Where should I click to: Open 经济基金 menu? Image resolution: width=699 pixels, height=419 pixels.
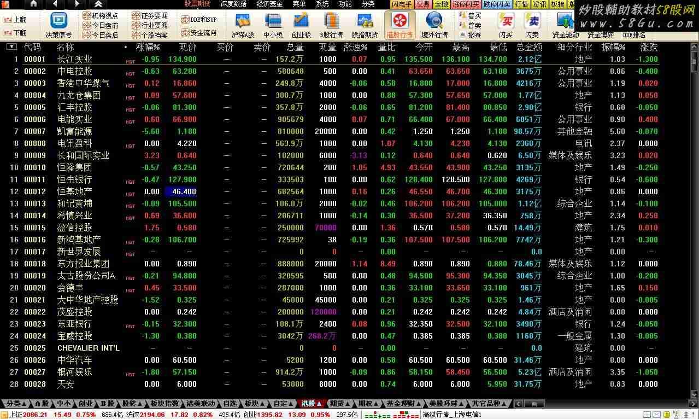pyautogui.click(x=269, y=4)
